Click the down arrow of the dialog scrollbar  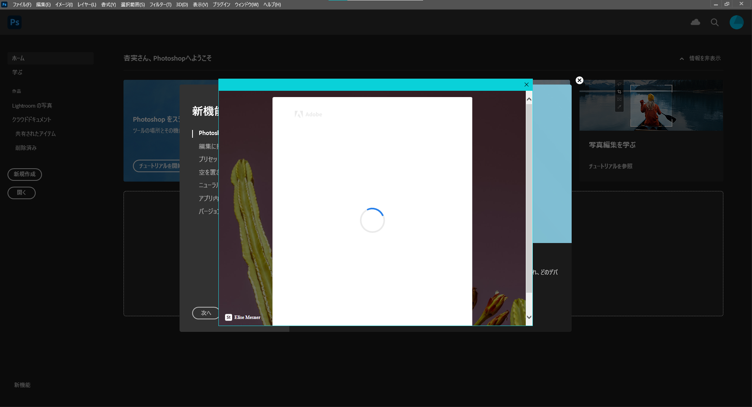coord(529,317)
